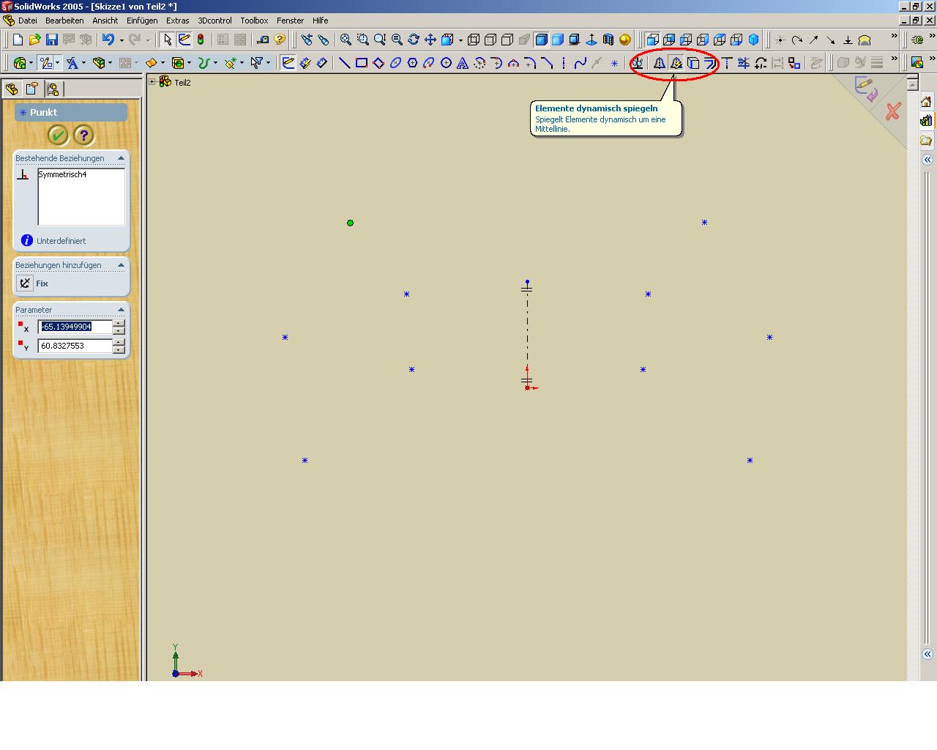This screenshot has width=937, height=750.
Task: Enable RealView gold sphere icon
Action: [625, 40]
